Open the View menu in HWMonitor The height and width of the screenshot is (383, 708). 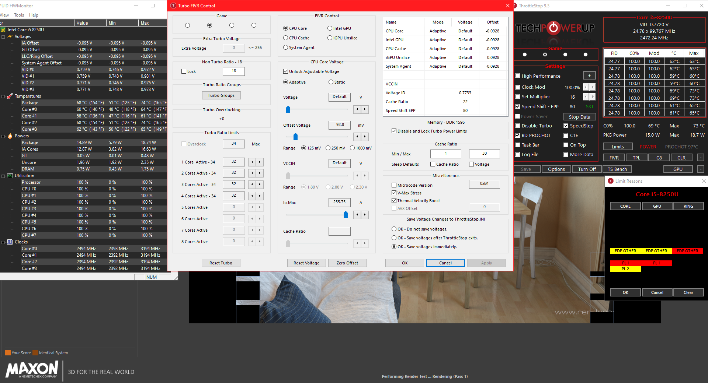pyautogui.click(x=4, y=15)
